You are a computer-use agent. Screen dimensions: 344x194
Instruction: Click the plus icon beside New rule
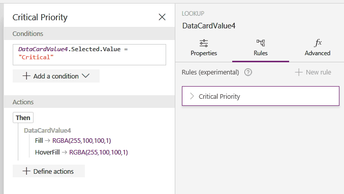pyautogui.click(x=299, y=72)
